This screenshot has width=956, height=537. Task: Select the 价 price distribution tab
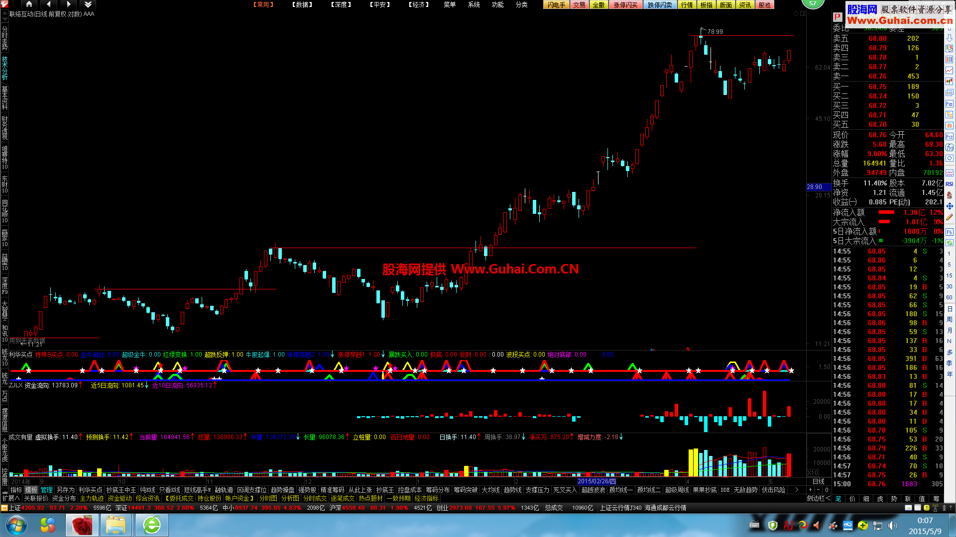[852, 498]
